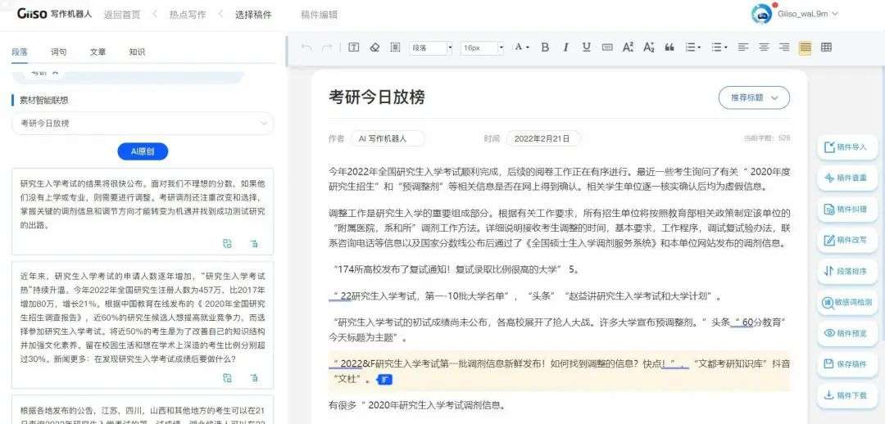Click the blue AI原创 button
This screenshot has width=885, height=424.
(x=143, y=151)
